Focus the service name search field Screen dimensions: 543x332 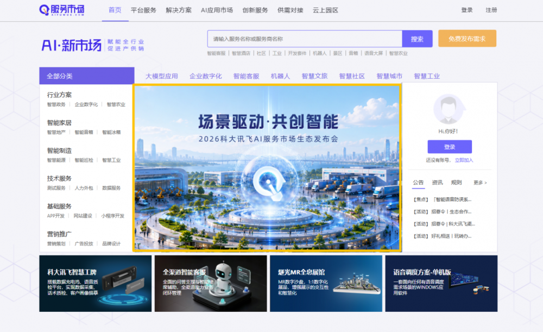click(305, 39)
